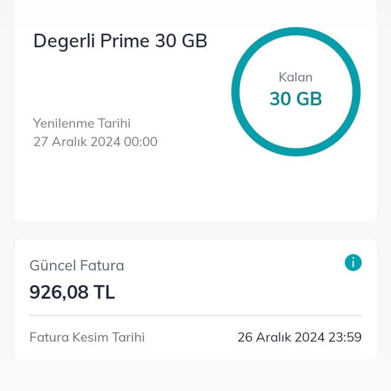The width and height of the screenshot is (391, 391).
Task: Tap the center of the Kalan circle
Action: coord(296,92)
